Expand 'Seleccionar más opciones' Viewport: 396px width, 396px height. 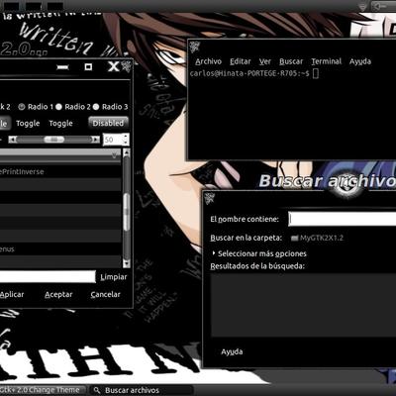[259, 253]
